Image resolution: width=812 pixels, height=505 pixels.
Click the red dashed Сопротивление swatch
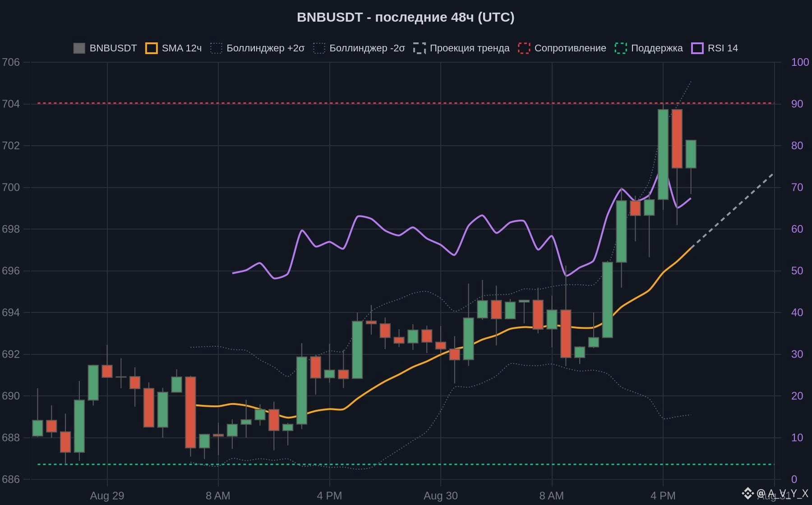pyautogui.click(x=524, y=48)
